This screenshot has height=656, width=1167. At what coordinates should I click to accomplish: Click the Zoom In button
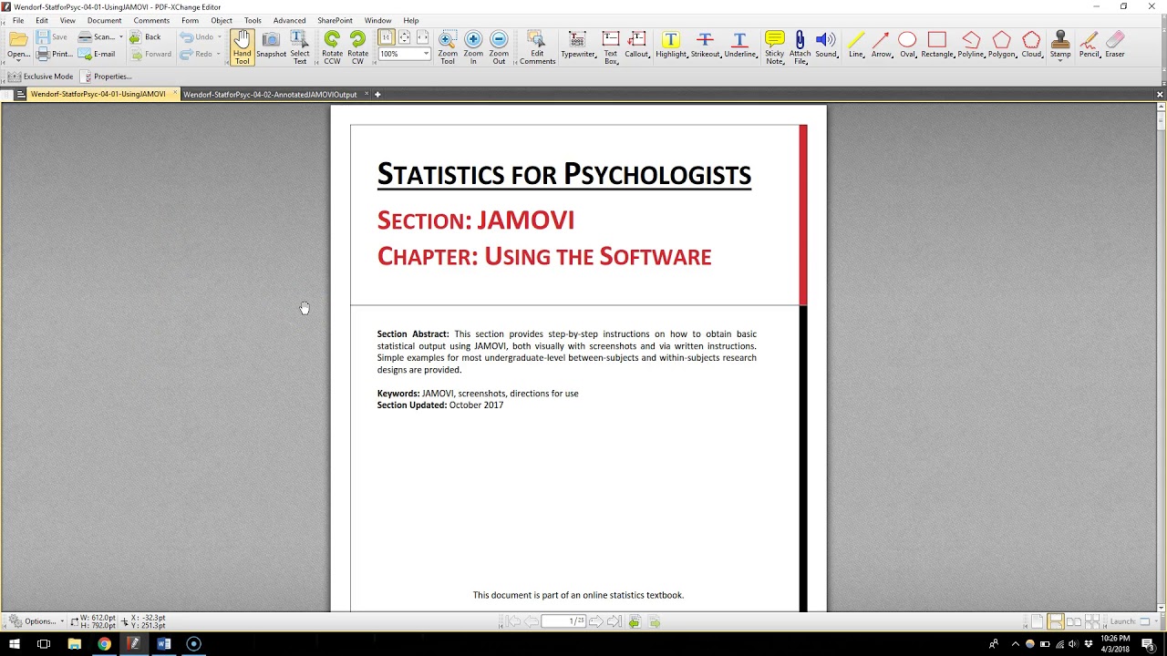pos(473,47)
